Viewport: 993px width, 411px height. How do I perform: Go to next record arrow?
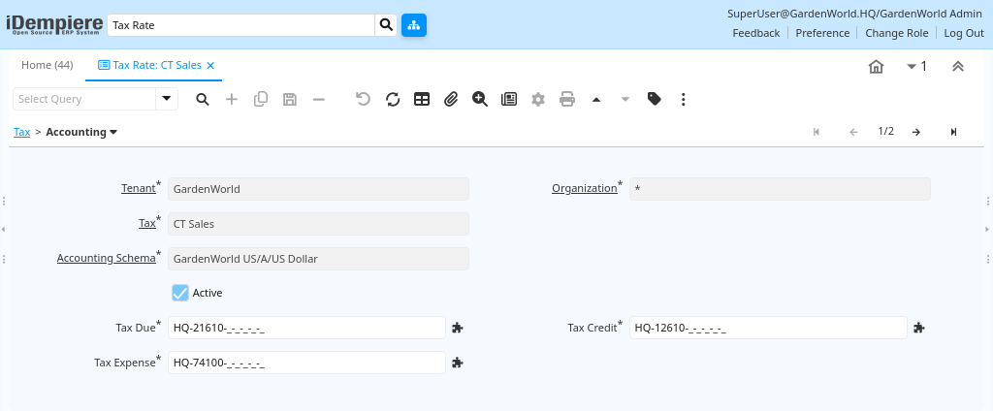[916, 132]
